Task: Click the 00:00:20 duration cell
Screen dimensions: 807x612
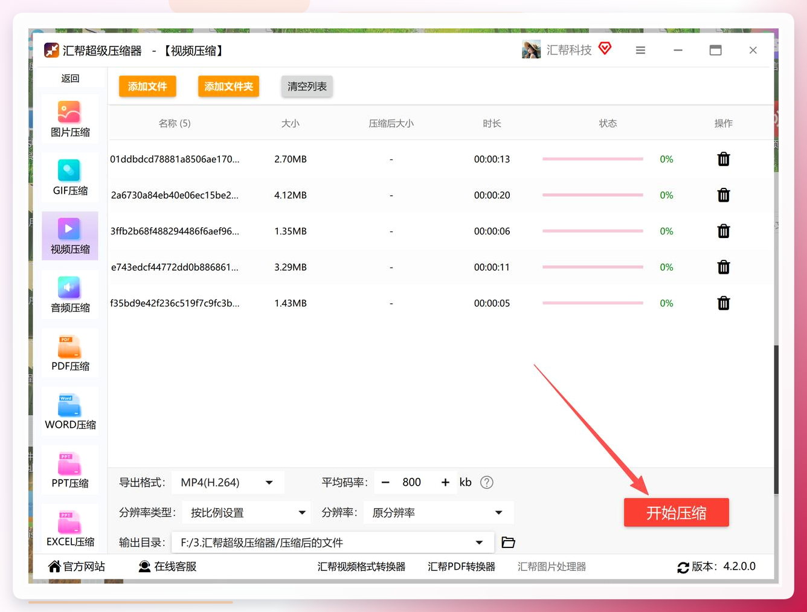Action: pyautogui.click(x=492, y=195)
